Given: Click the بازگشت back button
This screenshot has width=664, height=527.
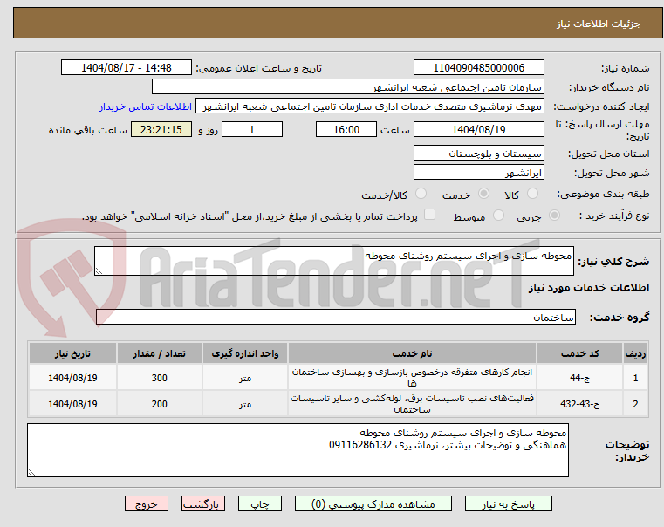Looking at the screenshot, I should pyautogui.click(x=202, y=503).
